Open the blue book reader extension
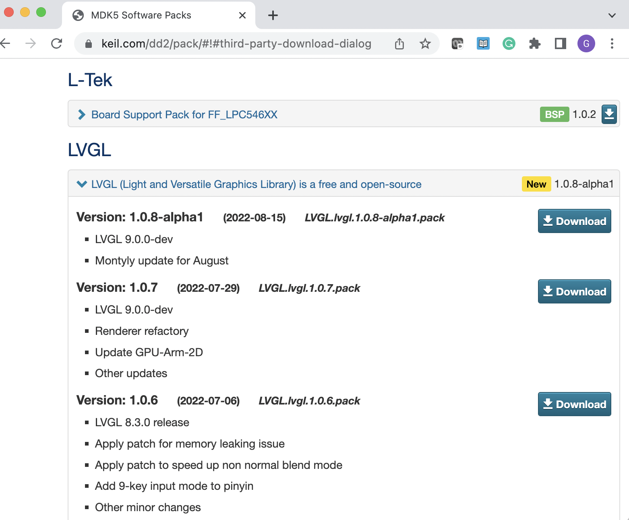629x520 pixels. tap(483, 43)
